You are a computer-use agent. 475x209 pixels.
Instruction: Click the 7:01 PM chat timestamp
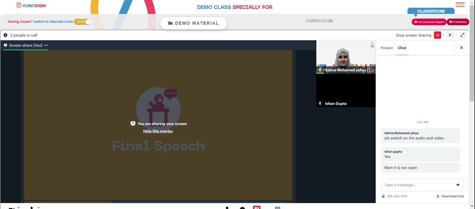[x=422, y=122]
